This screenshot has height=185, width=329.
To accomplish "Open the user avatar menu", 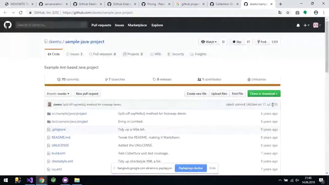I will coord(317,25).
